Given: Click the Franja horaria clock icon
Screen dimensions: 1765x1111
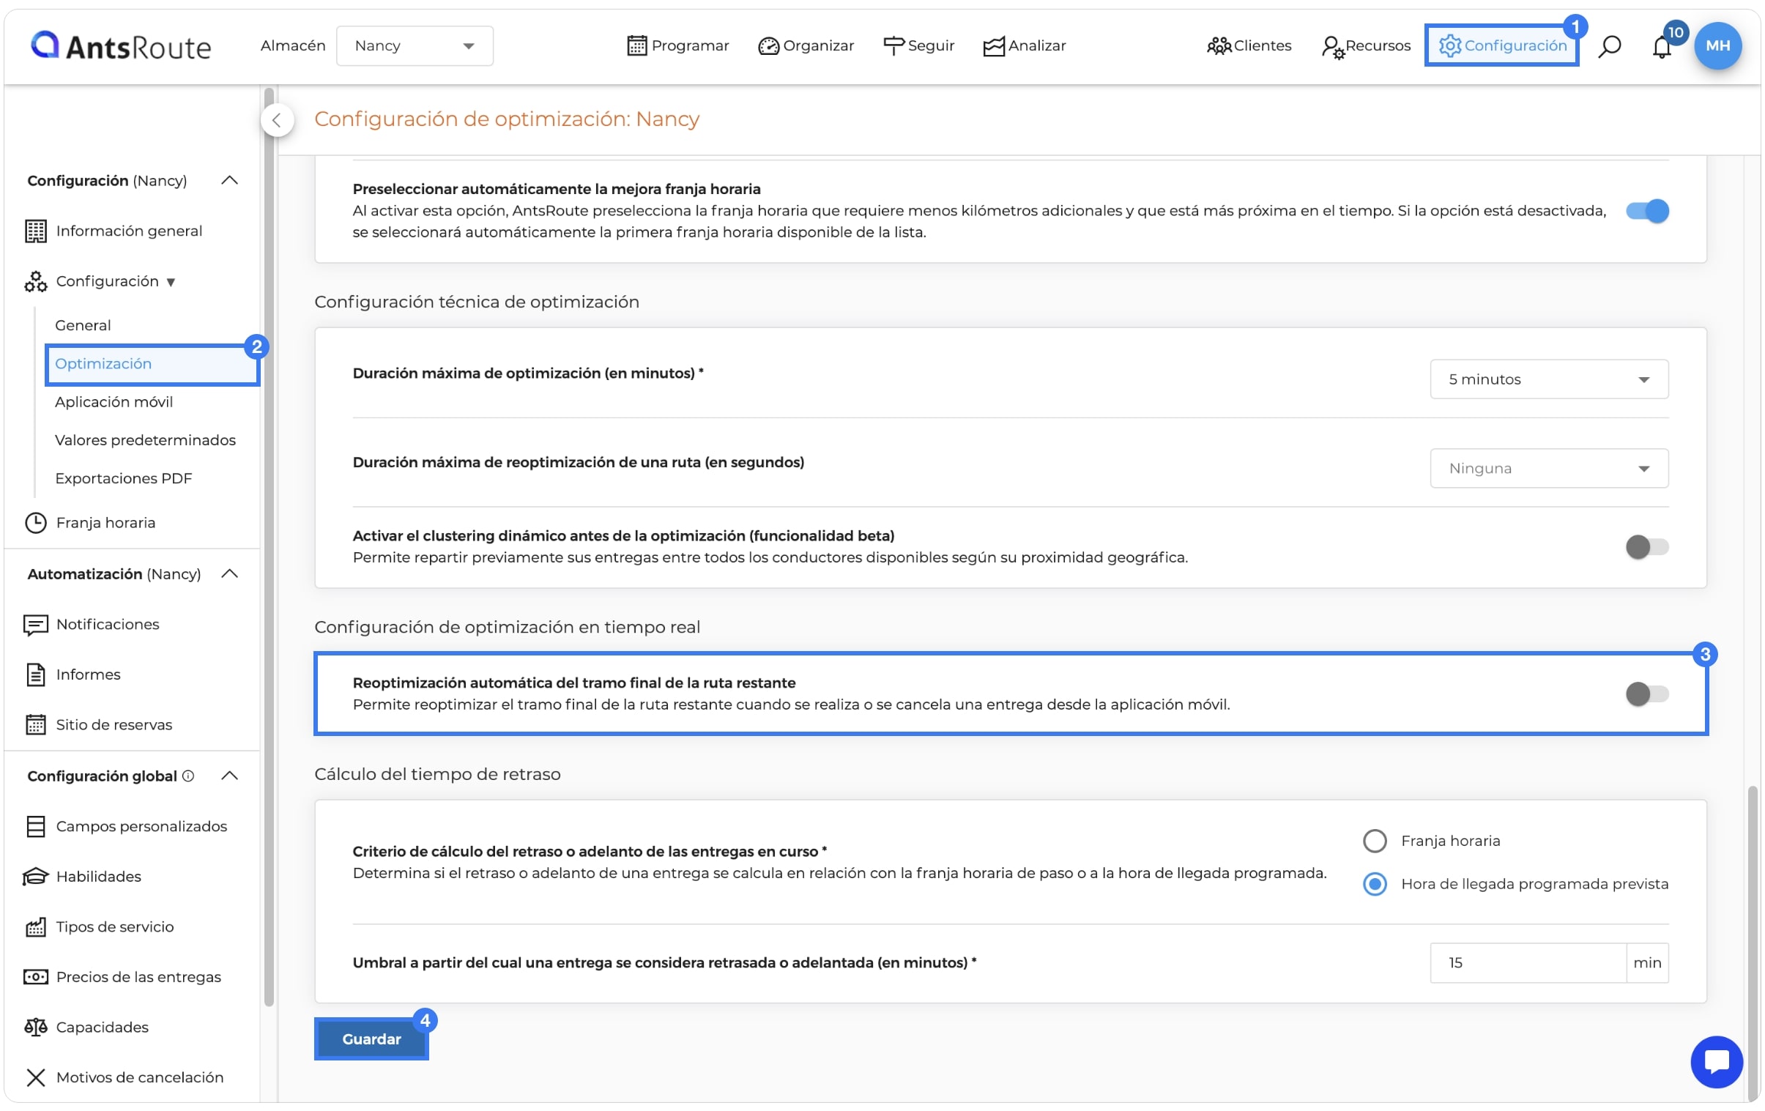Looking at the screenshot, I should click(35, 522).
